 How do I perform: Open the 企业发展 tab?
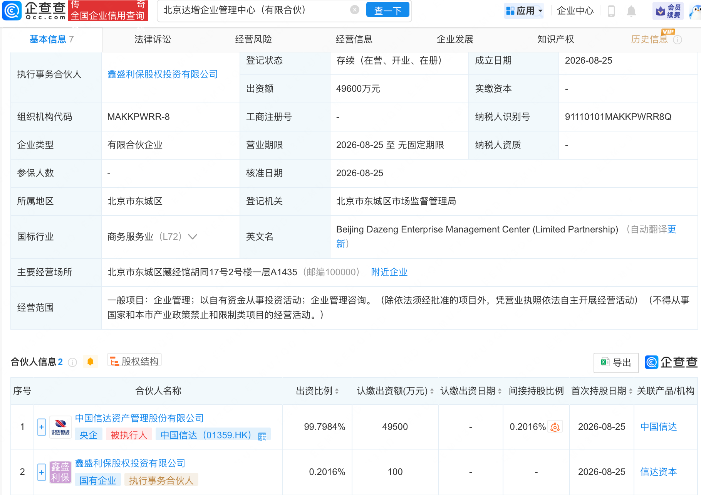pos(455,39)
